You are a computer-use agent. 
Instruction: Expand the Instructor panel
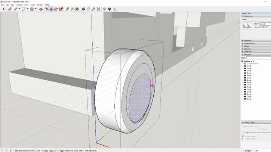[x=243, y=52]
